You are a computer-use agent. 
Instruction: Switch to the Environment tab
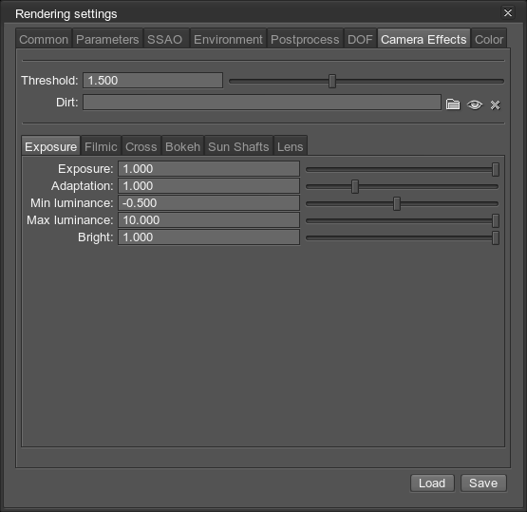point(228,39)
